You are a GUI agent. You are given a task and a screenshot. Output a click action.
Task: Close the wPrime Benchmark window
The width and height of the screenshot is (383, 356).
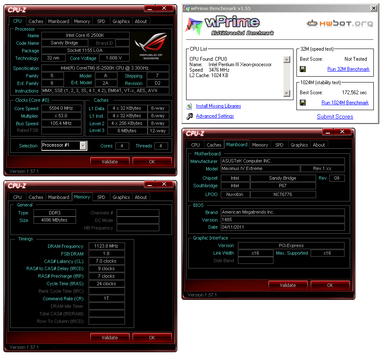click(373, 8)
